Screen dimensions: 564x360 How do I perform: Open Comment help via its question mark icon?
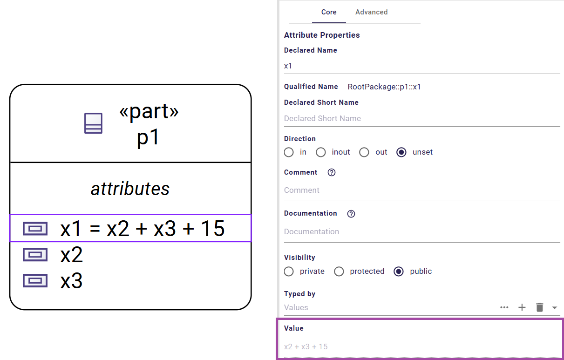pos(331,172)
